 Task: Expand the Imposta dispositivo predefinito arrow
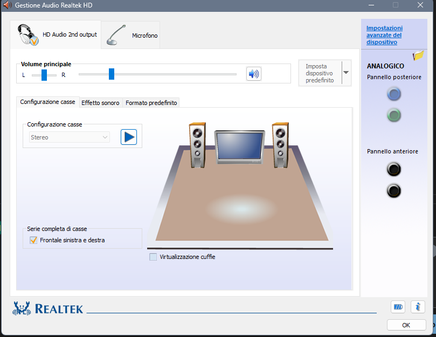coord(346,73)
